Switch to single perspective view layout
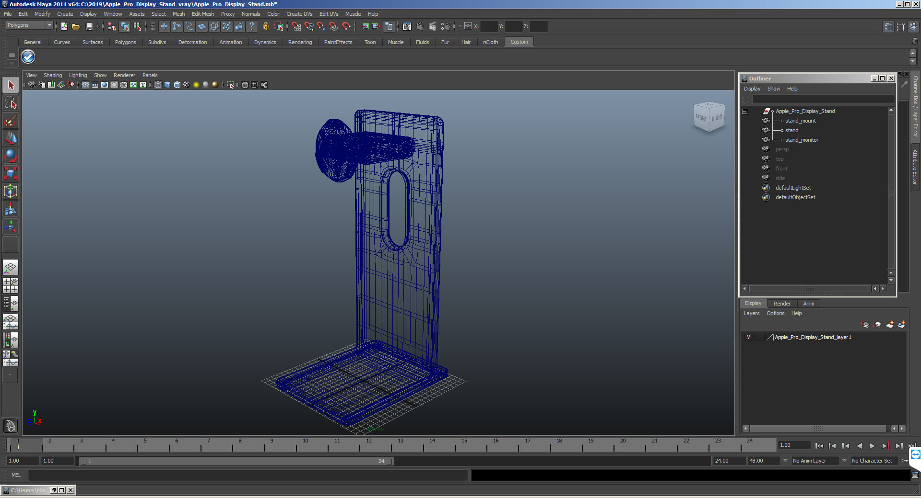 pyautogui.click(x=11, y=267)
